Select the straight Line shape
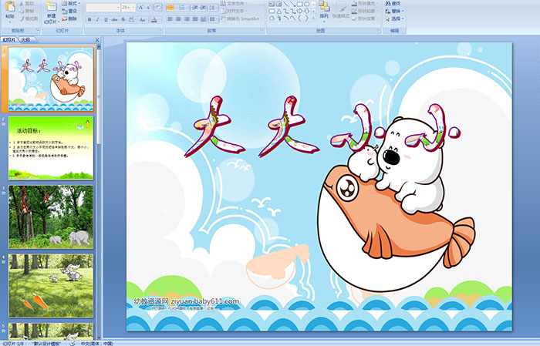This screenshot has height=346, width=540. coord(286,4)
